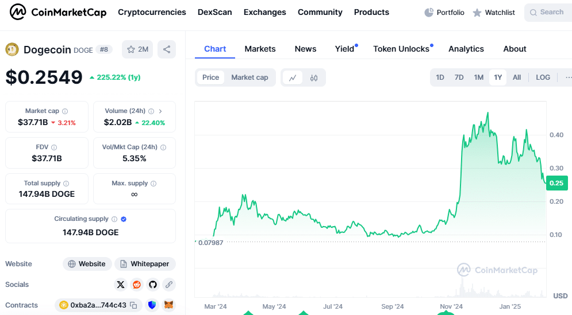Switch chart to candlestick view

pyautogui.click(x=314, y=77)
